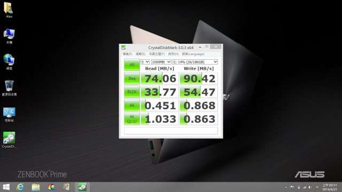Expand the 1000MB test size dropdown
Viewport: 342px width, 192px height.
tap(161, 62)
